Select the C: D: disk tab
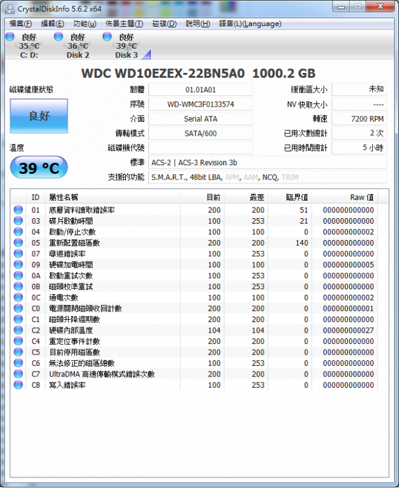This screenshot has width=399, height=488. [29, 46]
